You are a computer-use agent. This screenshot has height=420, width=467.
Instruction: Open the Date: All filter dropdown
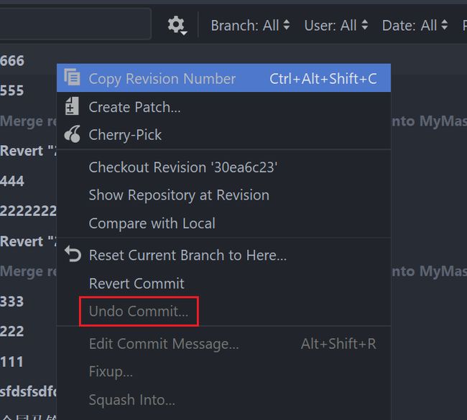click(x=415, y=26)
